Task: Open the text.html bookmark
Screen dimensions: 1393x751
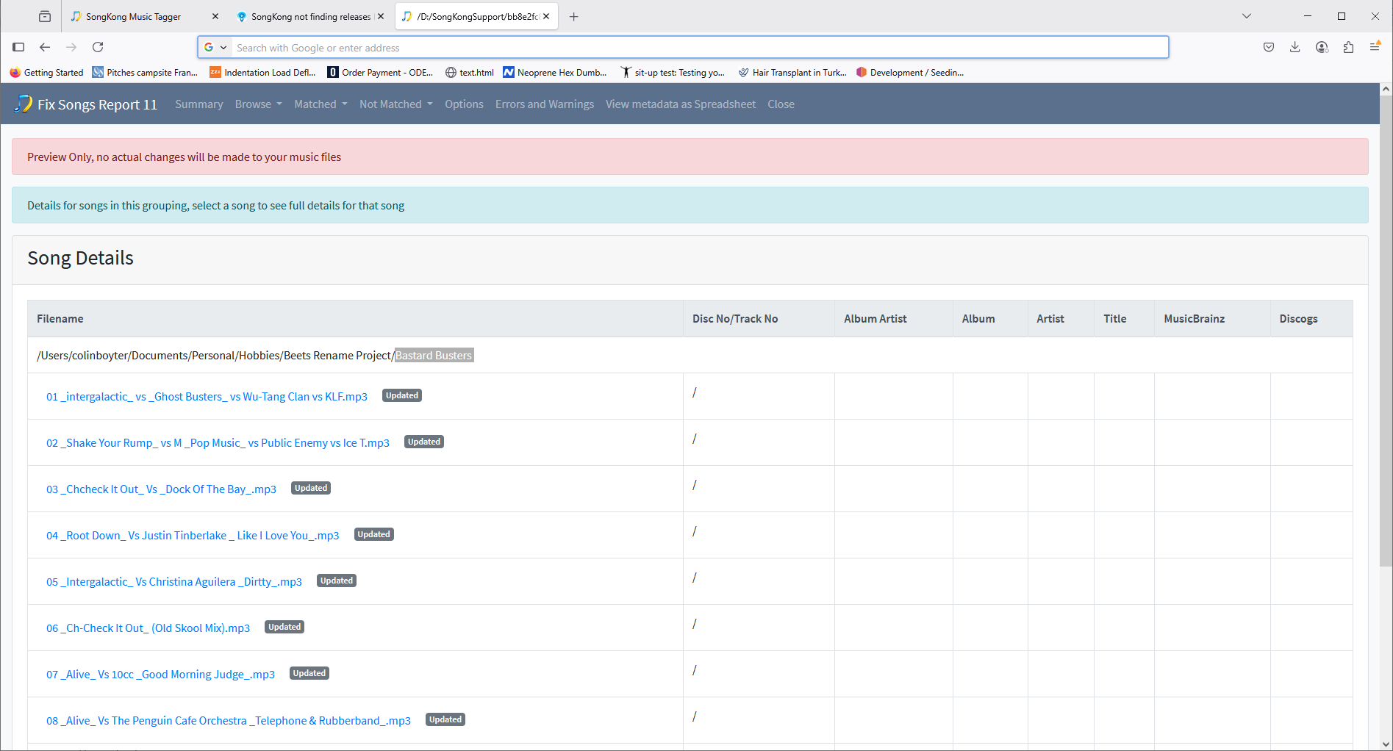Action: coord(470,72)
